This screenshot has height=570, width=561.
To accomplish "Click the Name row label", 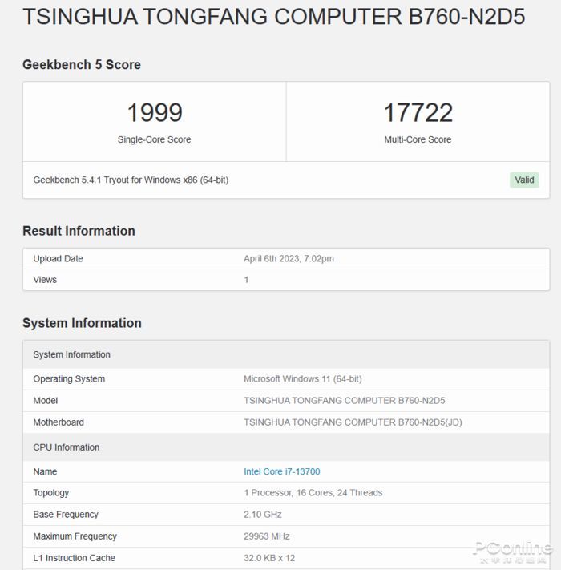I will pos(45,471).
